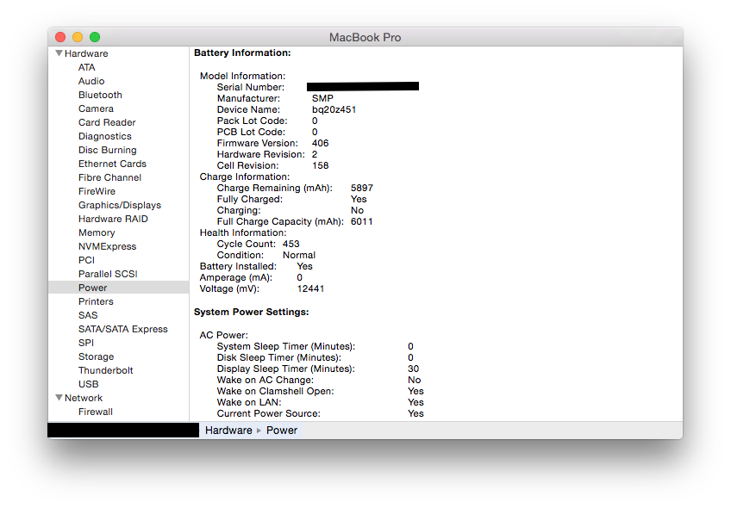Click the Hardware category label

[86, 53]
